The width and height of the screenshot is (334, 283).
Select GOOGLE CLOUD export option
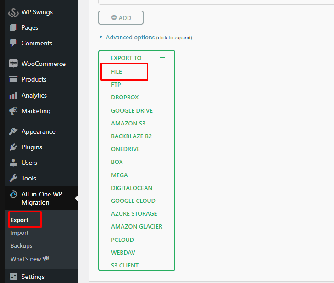pos(133,201)
